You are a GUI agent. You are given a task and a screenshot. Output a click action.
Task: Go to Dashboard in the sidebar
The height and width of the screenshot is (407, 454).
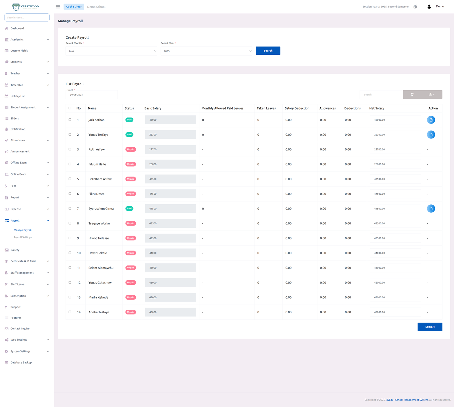click(17, 28)
